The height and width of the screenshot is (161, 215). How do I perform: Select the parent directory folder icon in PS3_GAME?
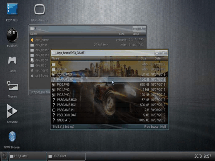tap(54, 64)
